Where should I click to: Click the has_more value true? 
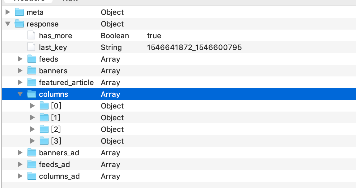(x=154, y=36)
